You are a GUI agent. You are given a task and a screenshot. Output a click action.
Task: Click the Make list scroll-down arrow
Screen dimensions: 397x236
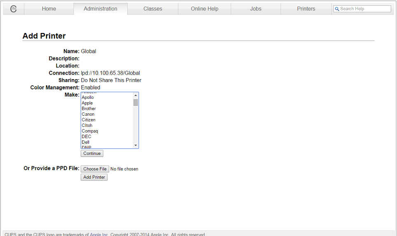click(136, 145)
